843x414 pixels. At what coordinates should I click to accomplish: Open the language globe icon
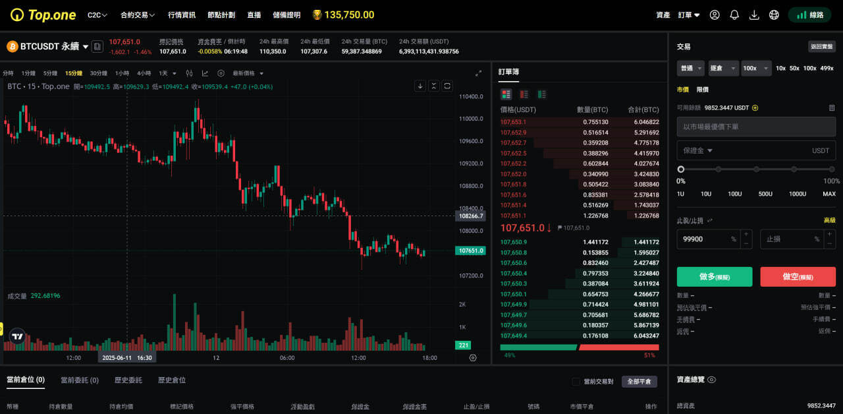tap(774, 15)
